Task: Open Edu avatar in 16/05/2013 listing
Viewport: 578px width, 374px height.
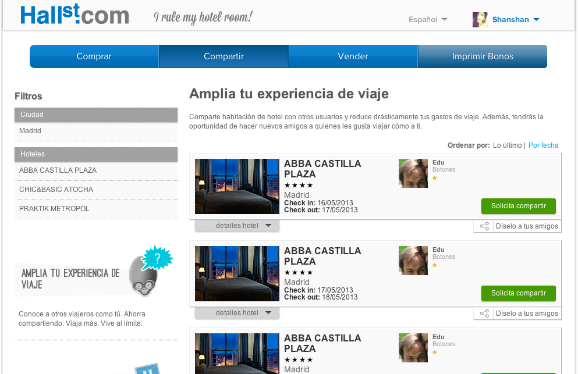Action: pos(413,173)
